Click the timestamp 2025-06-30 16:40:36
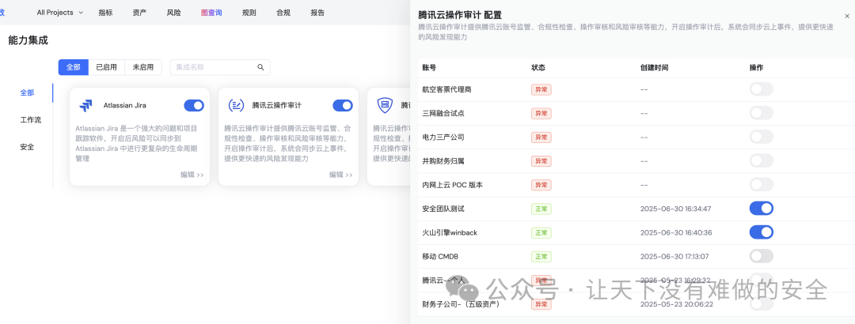The width and height of the screenshot is (855, 324). tap(675, 232)
